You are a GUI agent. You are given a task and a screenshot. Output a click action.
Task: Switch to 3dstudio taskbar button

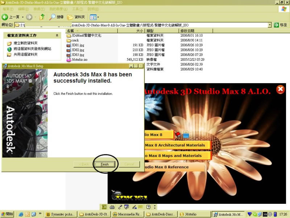[194, 214]
